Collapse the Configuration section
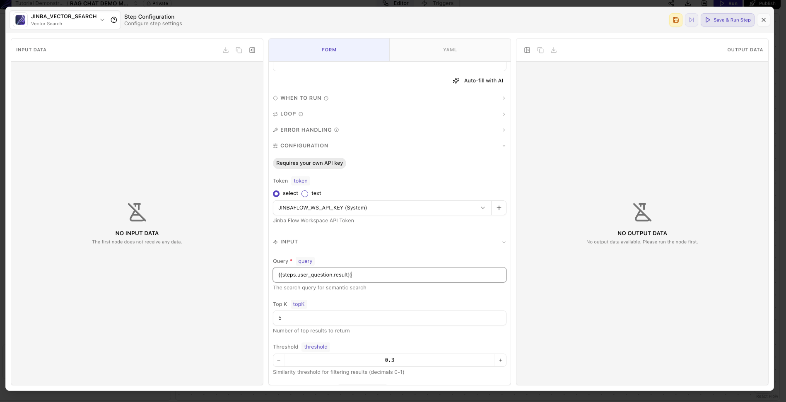Screen dimensions: 786x402 pos(389,146)
